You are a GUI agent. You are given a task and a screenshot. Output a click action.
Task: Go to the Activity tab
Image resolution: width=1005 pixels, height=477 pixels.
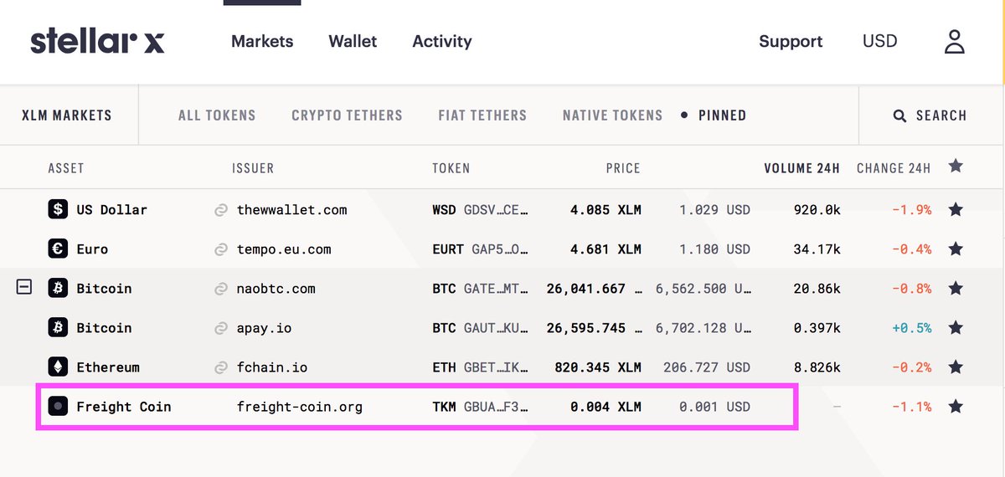click(442, 41)
